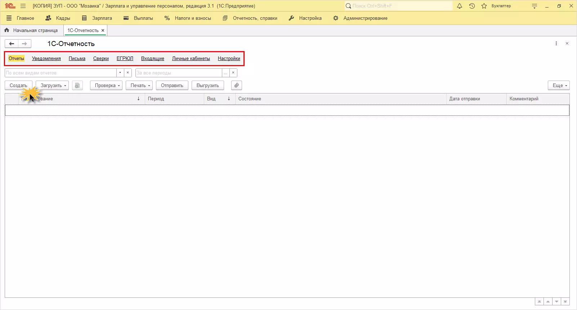Sort by the Комментарий column header
Screen dimensions: 577x310
pyautogui.click(x=538, y=99)
